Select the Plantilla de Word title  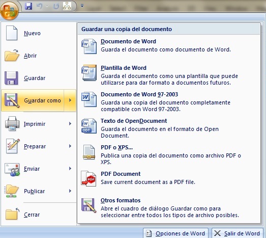coord(124,68)
